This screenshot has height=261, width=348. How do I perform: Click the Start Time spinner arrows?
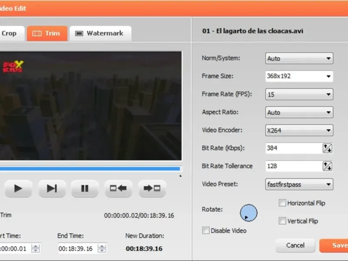(x=36, y=248)
